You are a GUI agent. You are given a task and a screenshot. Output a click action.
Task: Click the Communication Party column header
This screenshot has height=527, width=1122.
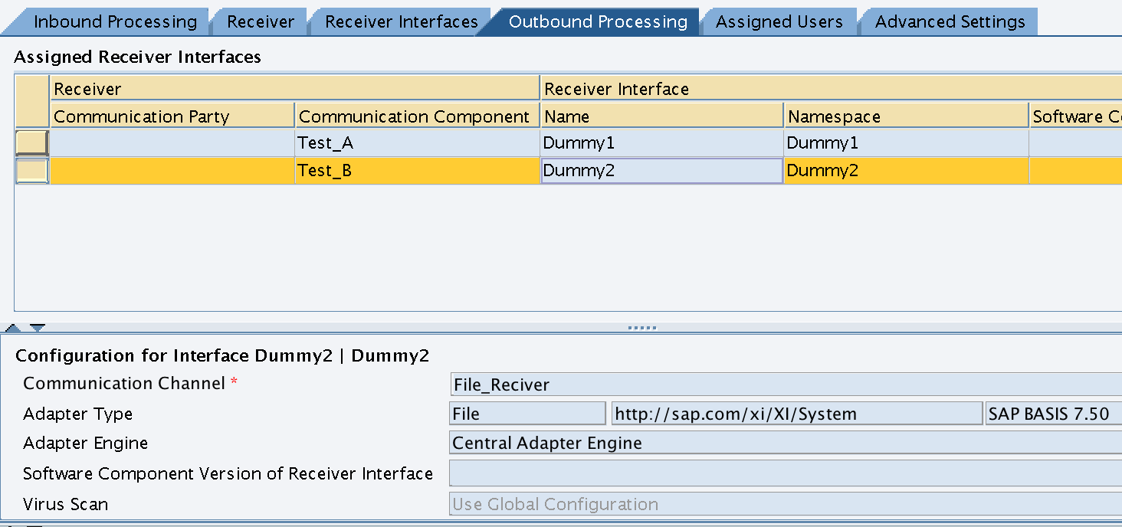point(172,116)
